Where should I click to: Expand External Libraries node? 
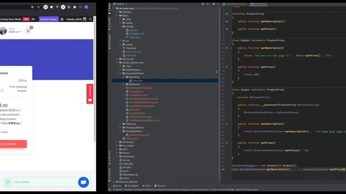pos(114,182)
